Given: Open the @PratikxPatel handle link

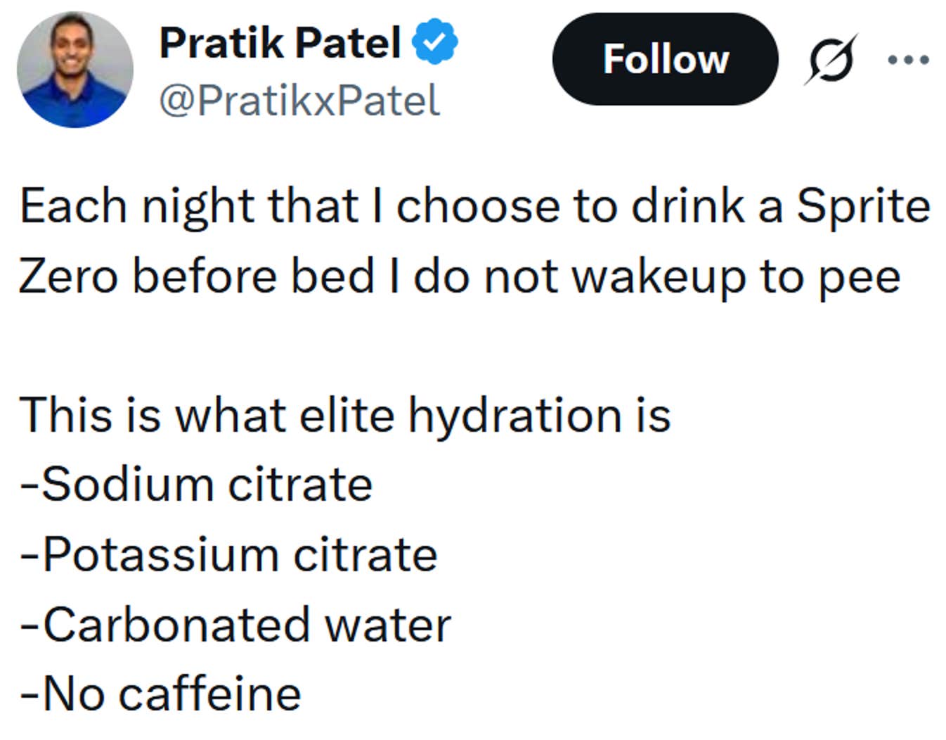Looking at the screenshot, I should (x=301, y=98).
